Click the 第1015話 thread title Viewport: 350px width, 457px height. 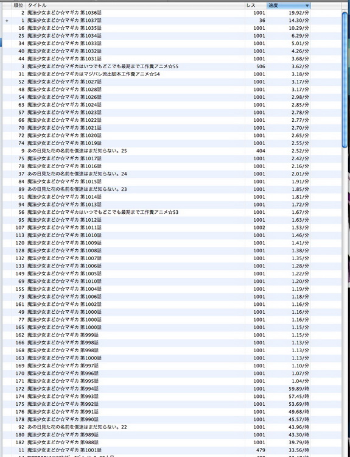pyautogui.click(x=65, y=182)
